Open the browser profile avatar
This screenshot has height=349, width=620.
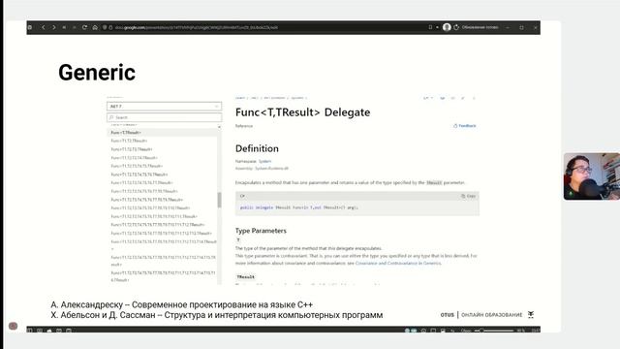pyautogui.click(x=447, y=27)
